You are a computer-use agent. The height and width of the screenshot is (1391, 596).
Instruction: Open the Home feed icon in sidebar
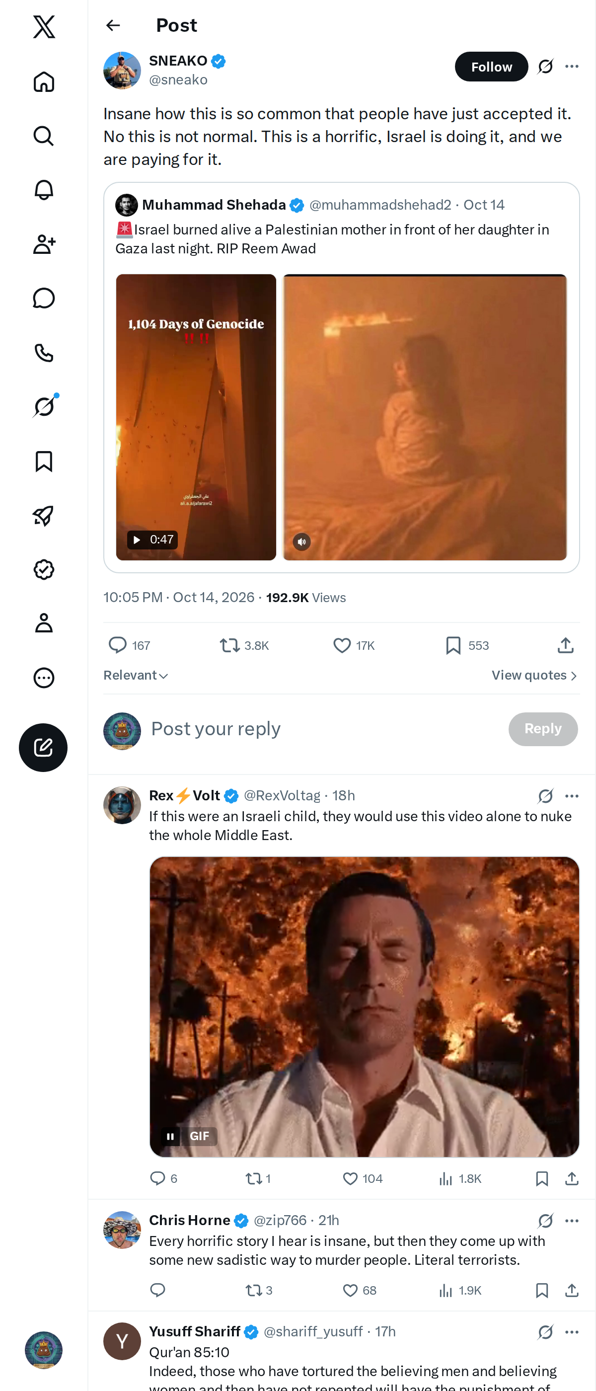[44, 81]
